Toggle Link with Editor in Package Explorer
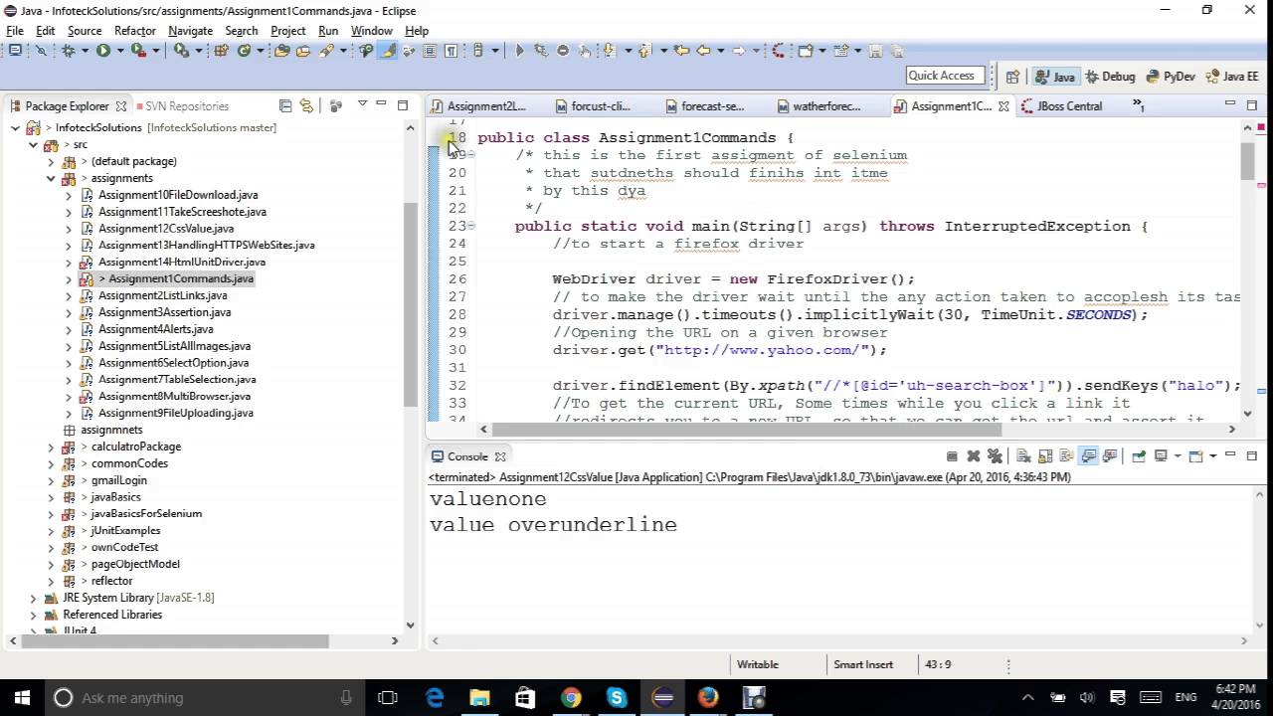The height and width of the screenshot is (716, 1273). tap(306, 105)
